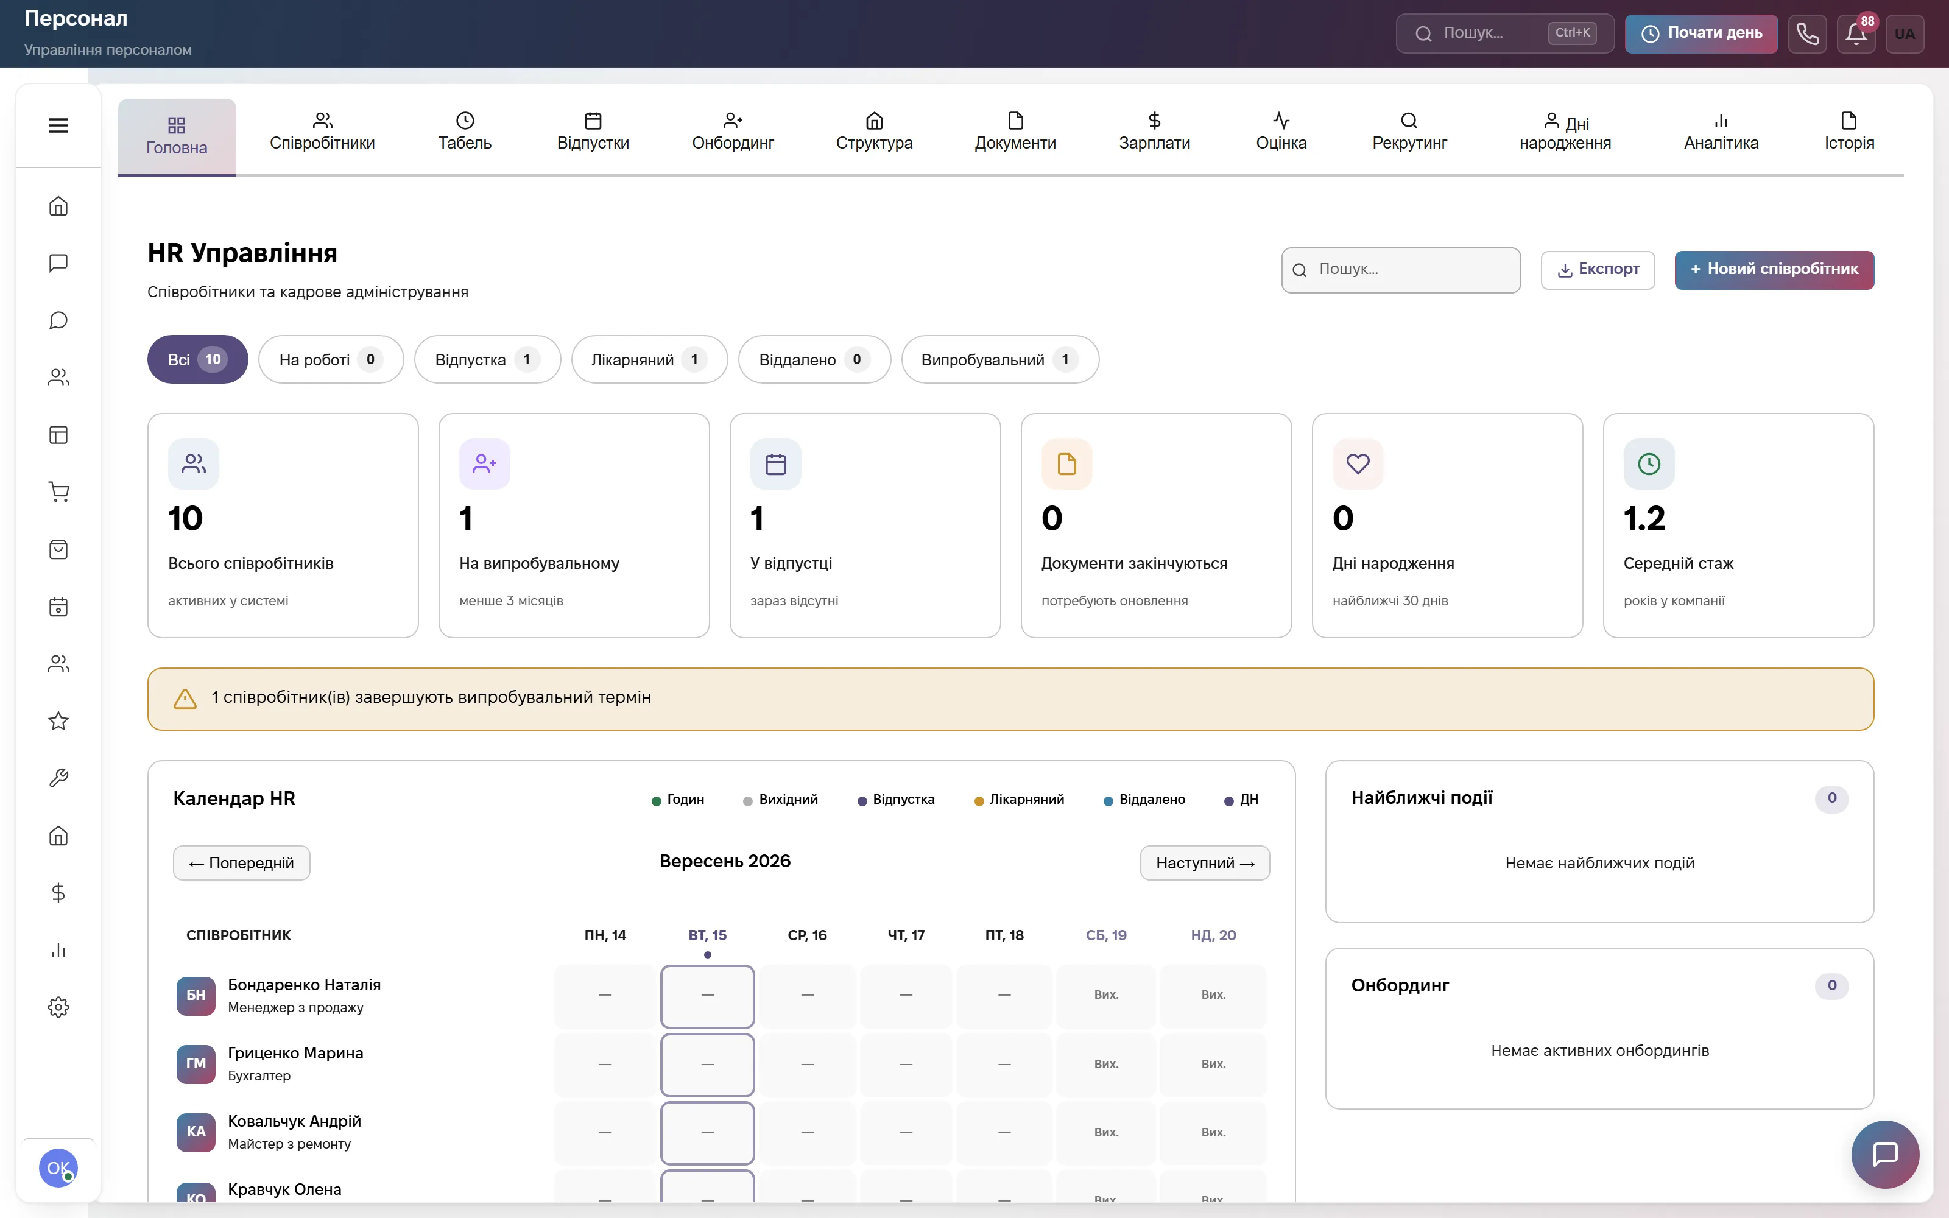Open the hamburger menu in the sidebar
The width and height of the screenshot is (1949, 1218).
[x=58, y=125]
